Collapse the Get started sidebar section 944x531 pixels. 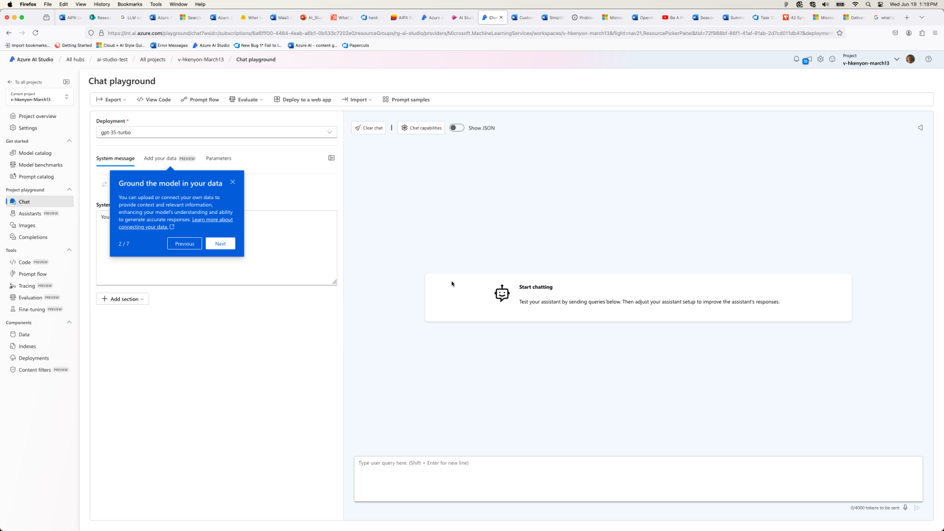[69, 141]
